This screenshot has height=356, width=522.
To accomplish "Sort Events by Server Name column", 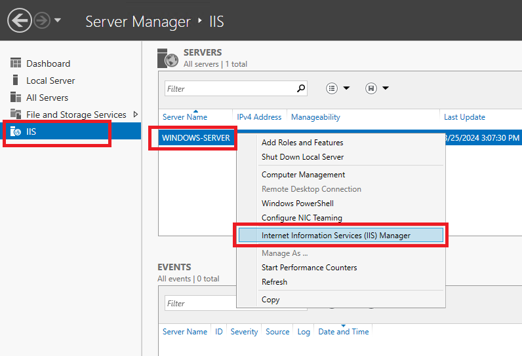I will tap(185, 331).
